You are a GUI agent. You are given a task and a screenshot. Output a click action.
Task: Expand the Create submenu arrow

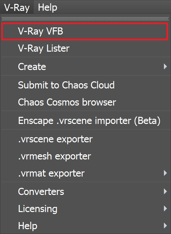point(165,66)
